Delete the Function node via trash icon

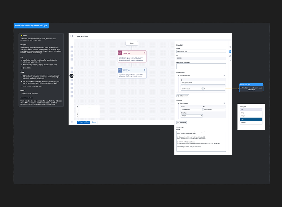(x=144, y=69)
